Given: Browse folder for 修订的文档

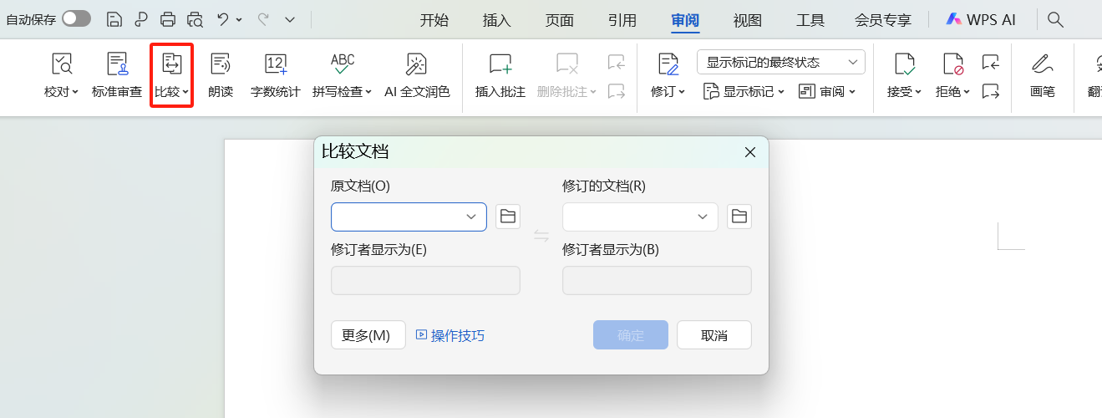Looking at the screenshot, I should pos(739,217).
